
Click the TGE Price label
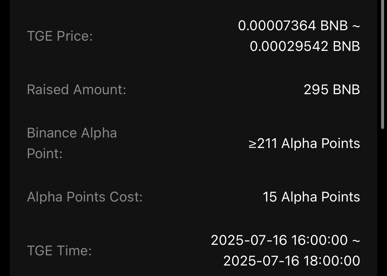[x=60, y=36]
